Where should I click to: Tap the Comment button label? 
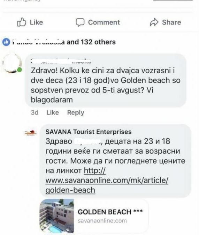[x=104, y=22]
